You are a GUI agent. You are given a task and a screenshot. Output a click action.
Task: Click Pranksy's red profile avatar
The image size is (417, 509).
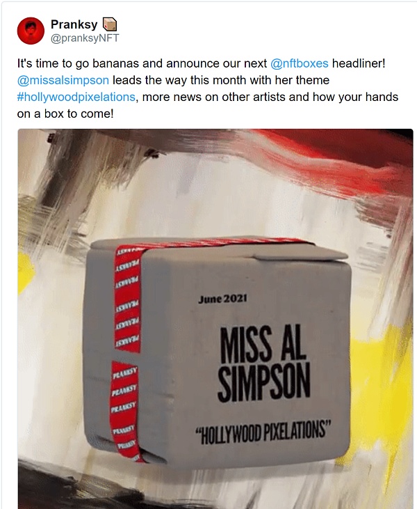tap(31, 31)
